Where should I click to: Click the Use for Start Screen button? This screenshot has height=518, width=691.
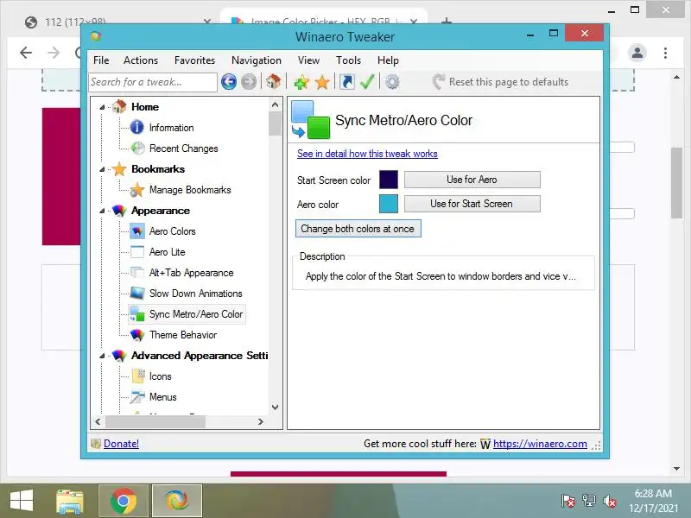coord(472,204)
